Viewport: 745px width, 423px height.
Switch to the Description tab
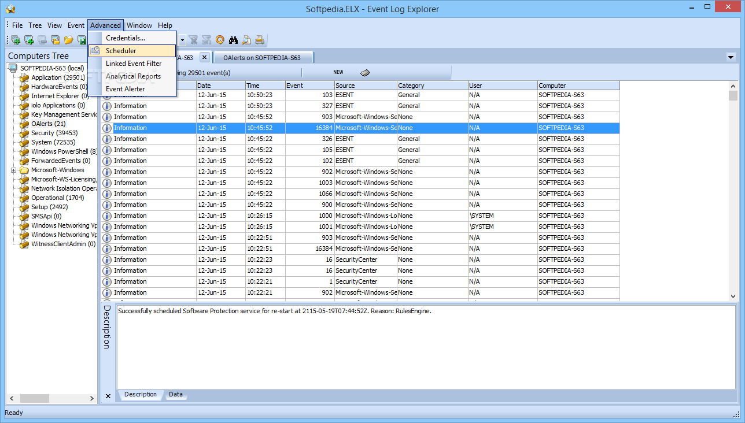(141, 395)
